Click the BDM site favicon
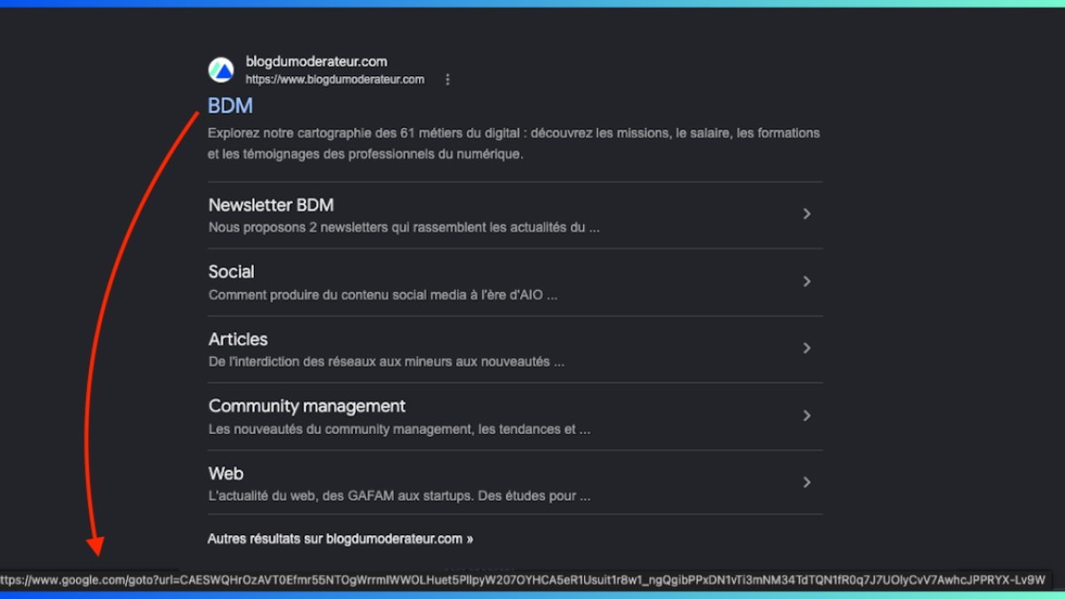 pyautogui.click(x=221, y=70)
